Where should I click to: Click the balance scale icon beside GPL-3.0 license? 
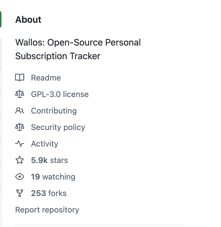[x=20, y=94]
